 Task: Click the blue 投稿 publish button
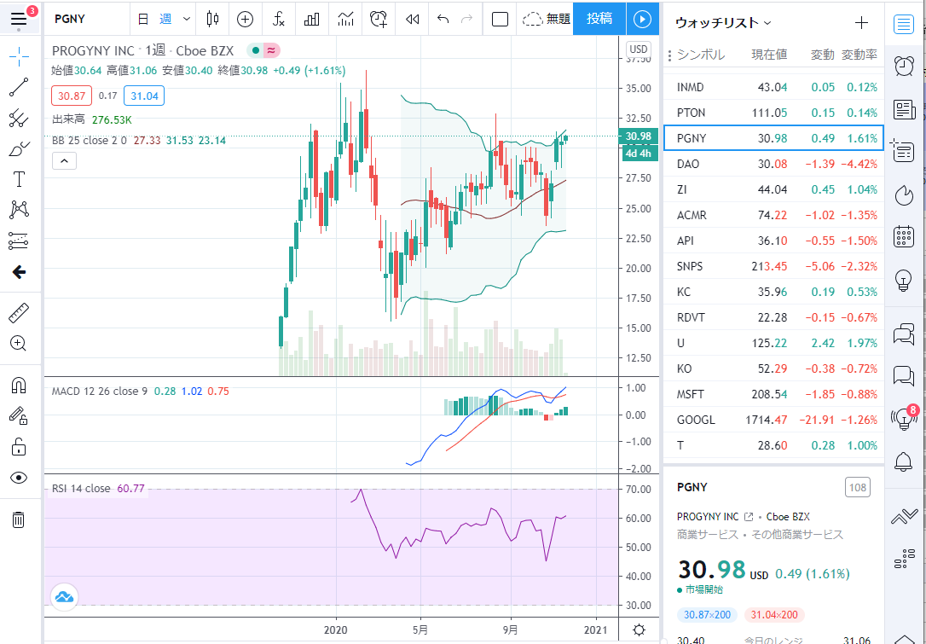(x=599, y=19)
